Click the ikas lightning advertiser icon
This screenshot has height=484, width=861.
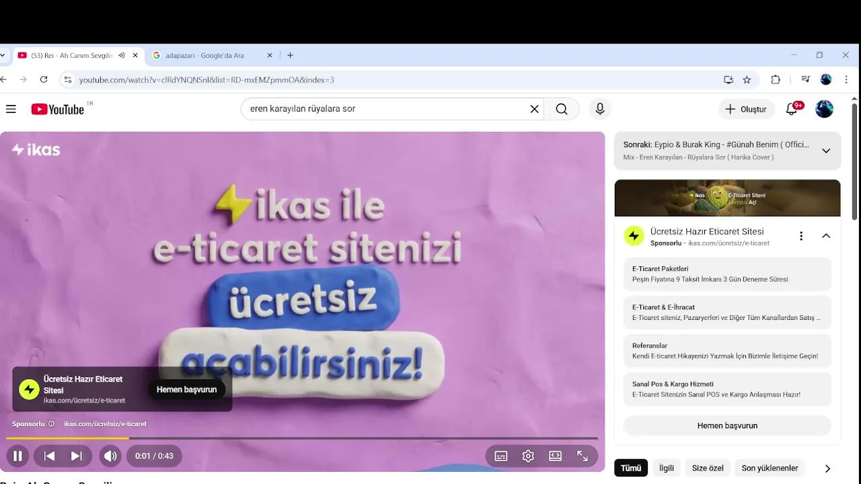tap(634, 236)
